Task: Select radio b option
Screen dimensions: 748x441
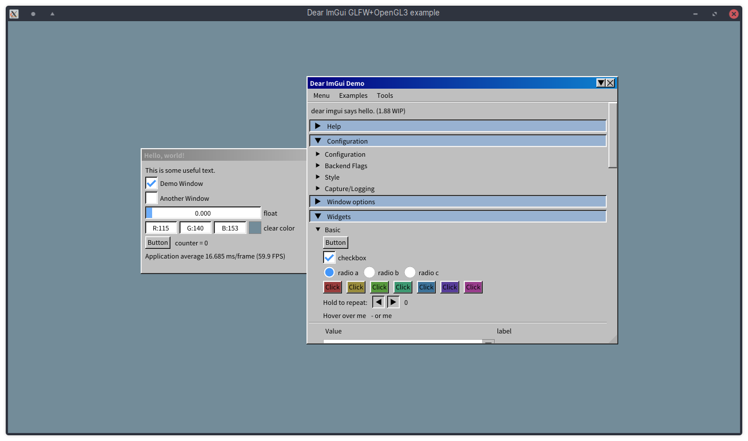Action: tap(369, 272)
